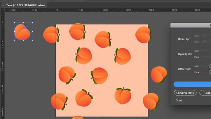This screenshot has height=119, width=211.
Task: Click the 'Diam. (pt)' label
Action: [x=184, y=39]
